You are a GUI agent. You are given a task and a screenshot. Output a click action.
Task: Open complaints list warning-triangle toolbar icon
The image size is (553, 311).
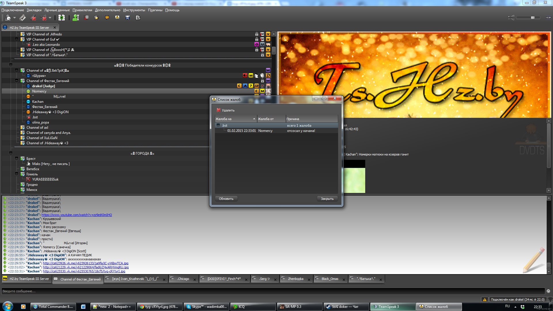[x=117, y=18]
